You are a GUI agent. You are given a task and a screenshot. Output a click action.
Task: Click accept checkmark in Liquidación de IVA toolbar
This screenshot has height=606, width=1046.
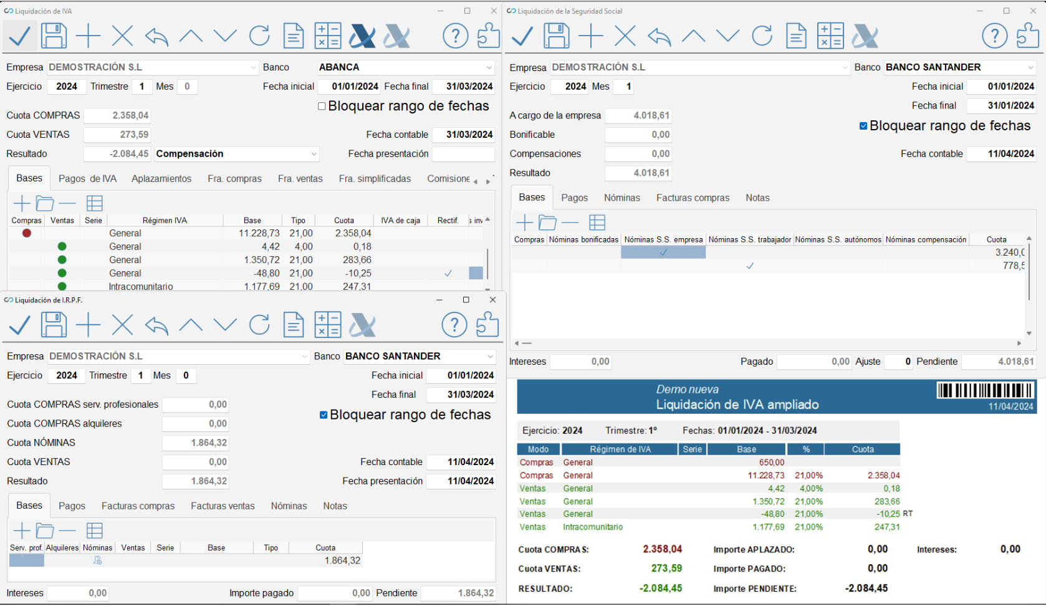click(20, 36)
